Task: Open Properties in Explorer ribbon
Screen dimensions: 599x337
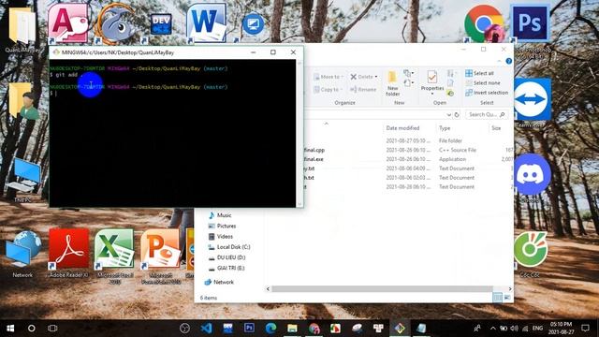Action: pos(432,81)
